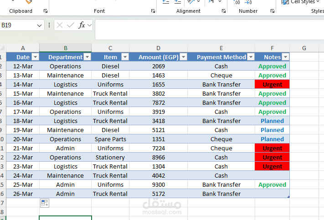Open the Font settings dialog launcher
This screenshot has height=220, width=324.
point(153,11)
